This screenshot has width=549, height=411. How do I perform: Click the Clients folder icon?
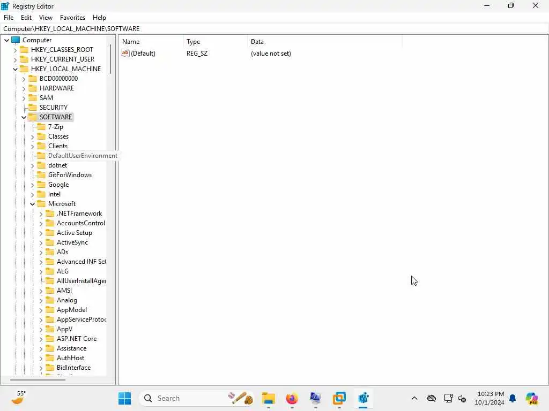(x=41, y=146)
